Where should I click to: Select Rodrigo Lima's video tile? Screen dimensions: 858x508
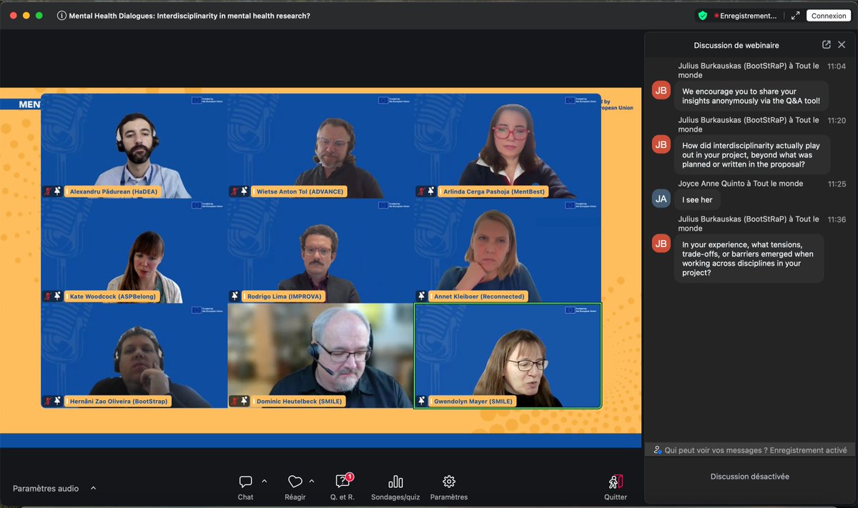pos(320,251)
